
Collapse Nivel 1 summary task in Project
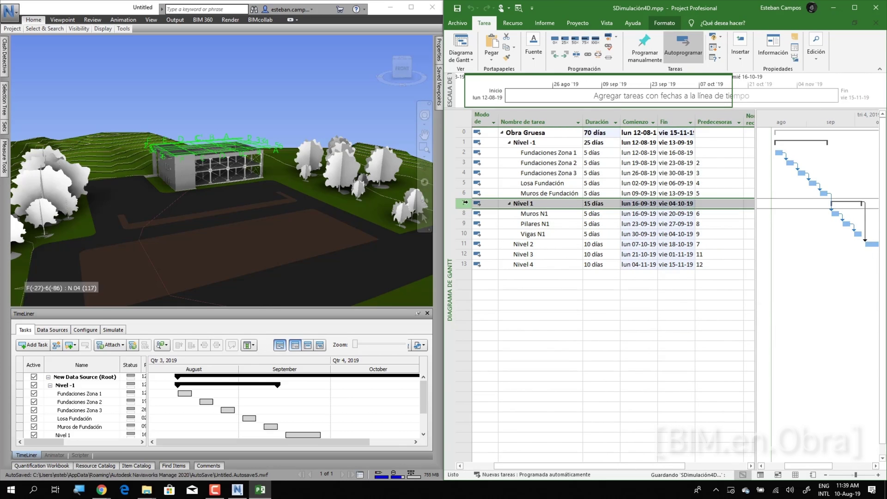coord(509,204)
